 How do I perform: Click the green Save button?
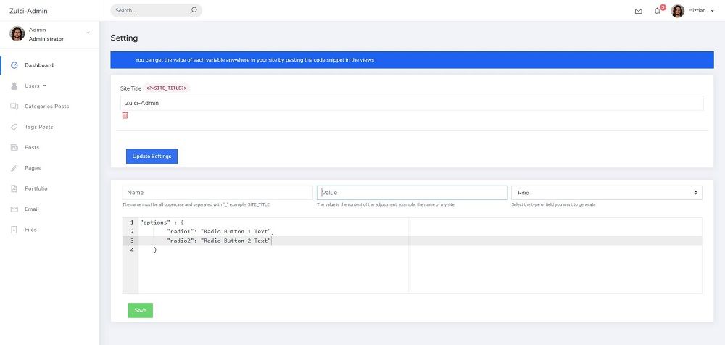[140, 311]
